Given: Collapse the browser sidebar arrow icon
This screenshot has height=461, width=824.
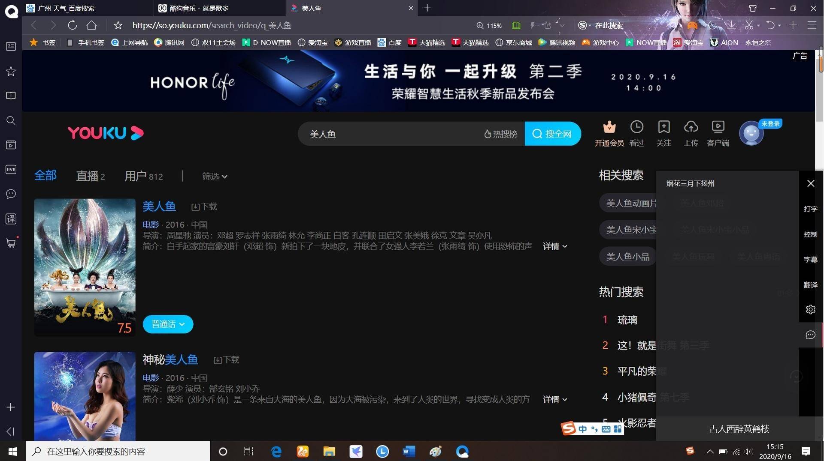Looking at the screenshot, I should 11,431.
